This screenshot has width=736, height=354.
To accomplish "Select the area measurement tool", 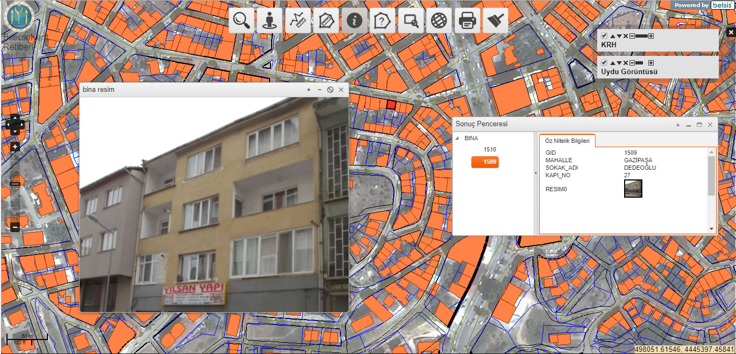I will (x=325, y=20).
